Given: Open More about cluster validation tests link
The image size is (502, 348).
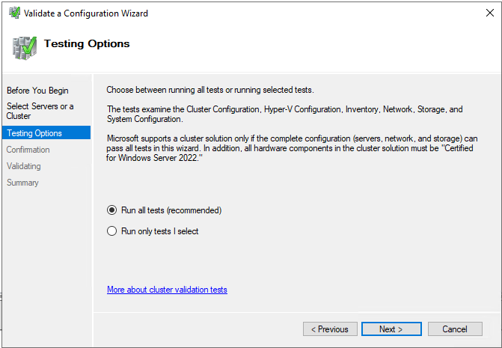Looking at the screenshot, I should [167, 290].
